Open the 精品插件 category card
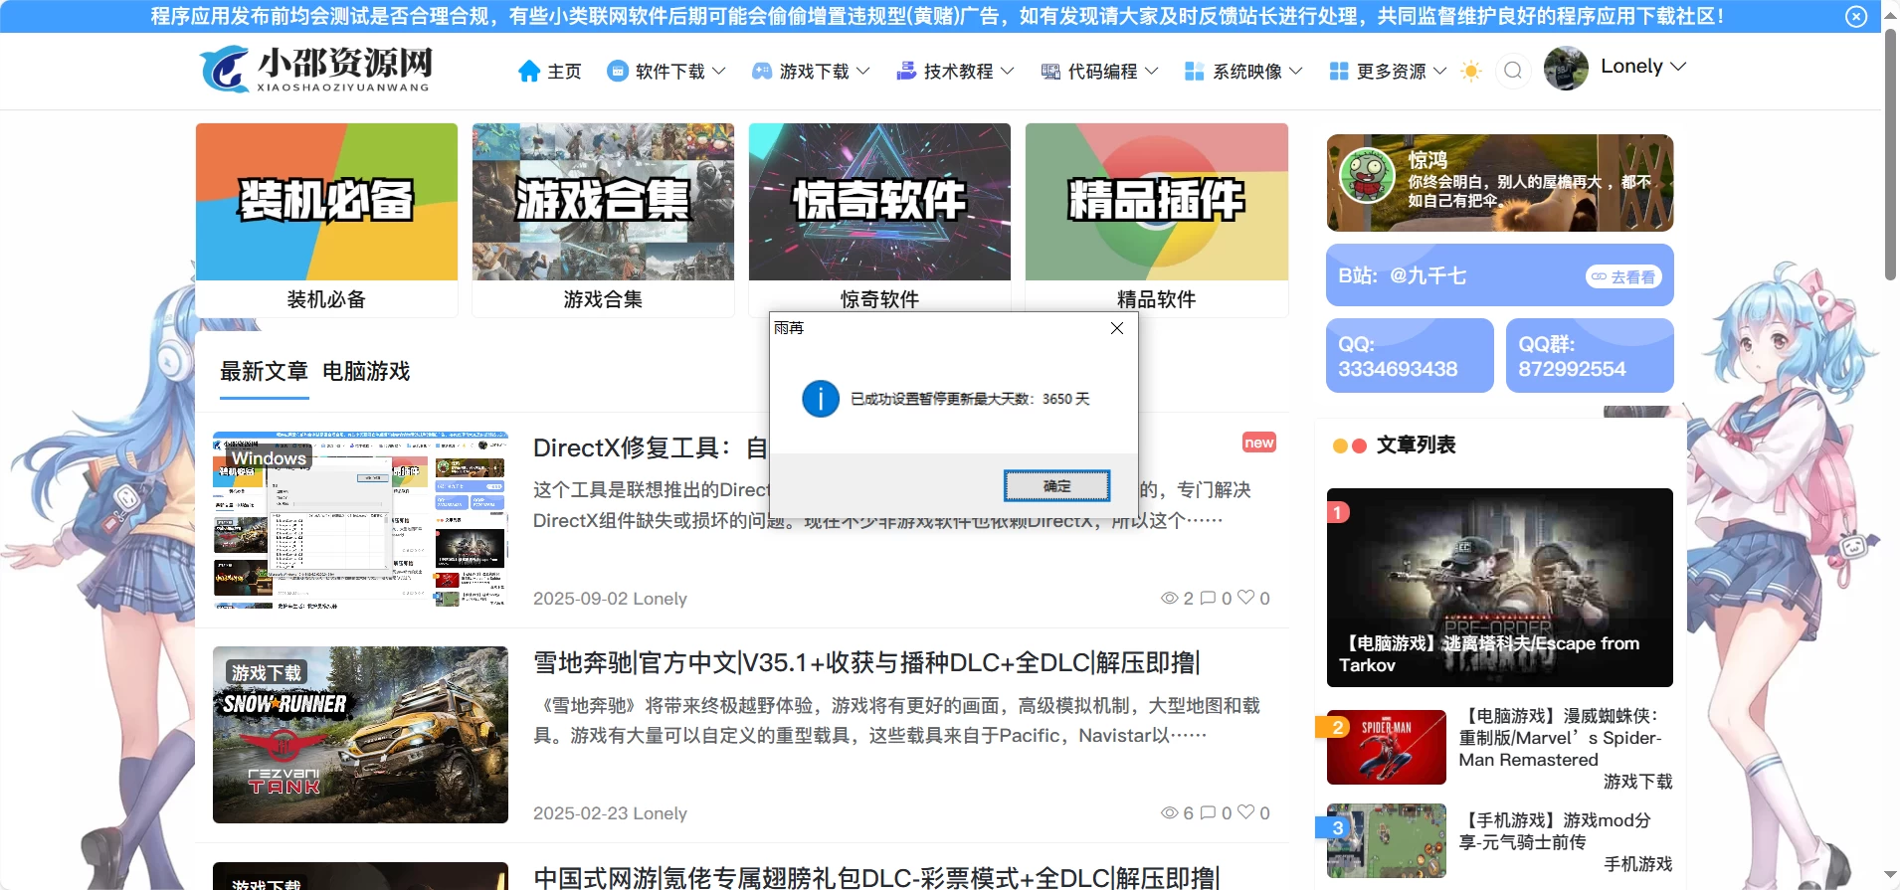 (x=1157, y=220)
